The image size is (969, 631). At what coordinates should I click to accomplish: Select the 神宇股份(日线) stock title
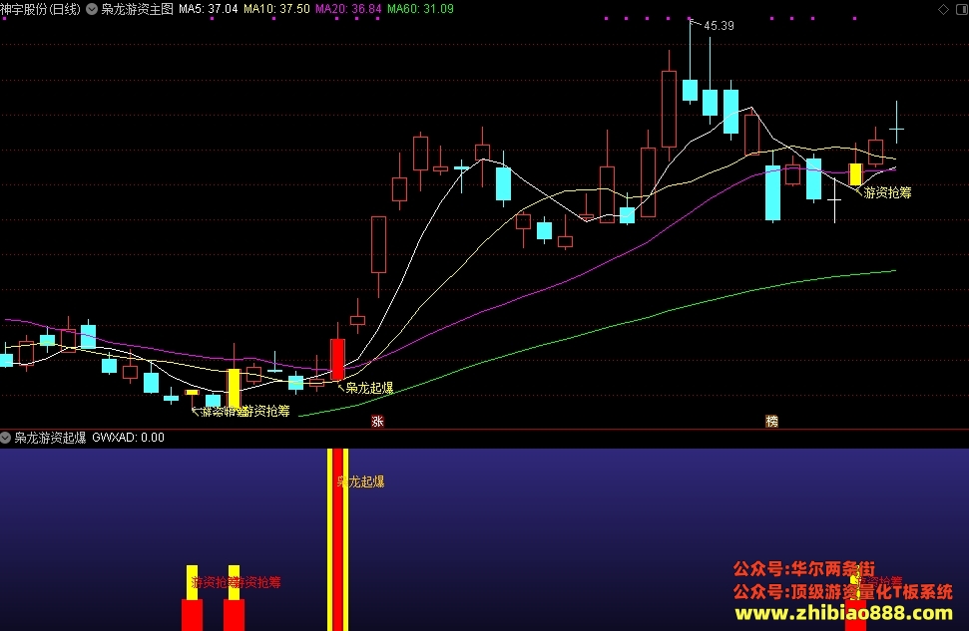click(x=40, y=9)
